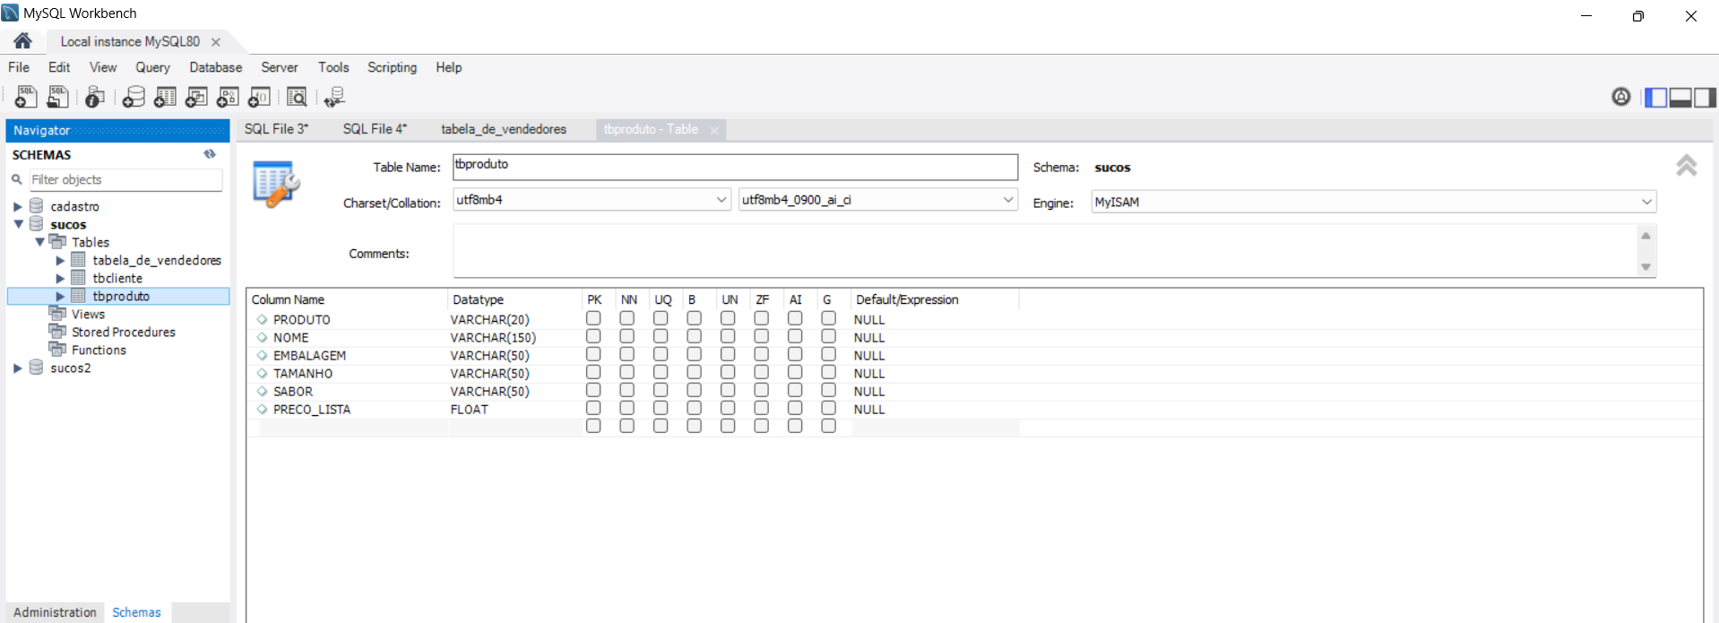Click the PRECO_LISTA column name
Screen dimensions: 1719x623
click(312, 409)
